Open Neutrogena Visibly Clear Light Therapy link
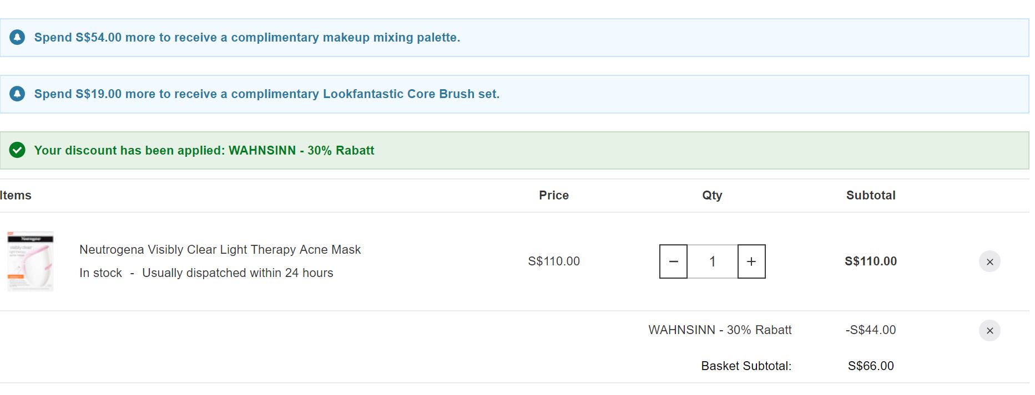1035x395 pixels. [x=220, y=250]
